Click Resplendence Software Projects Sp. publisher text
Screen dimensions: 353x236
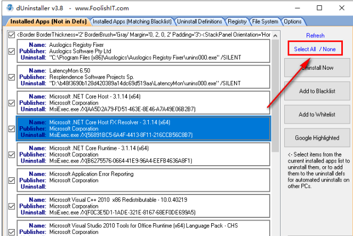tap(92, 77)
